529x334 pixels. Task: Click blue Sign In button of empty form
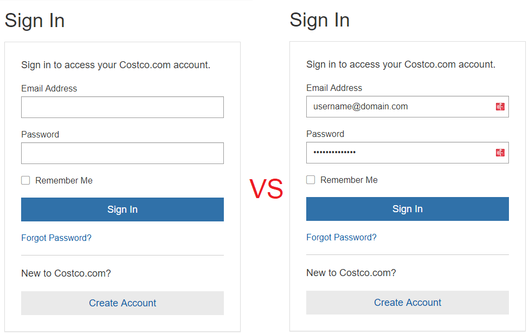122,209
